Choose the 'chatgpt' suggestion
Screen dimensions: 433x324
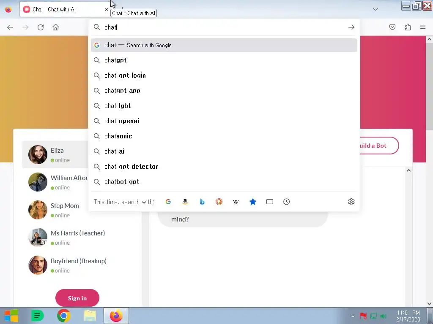[x=224, y=60]
